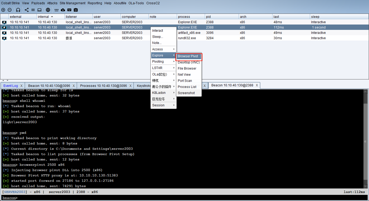Expand the Access submenu

(163, 49)
